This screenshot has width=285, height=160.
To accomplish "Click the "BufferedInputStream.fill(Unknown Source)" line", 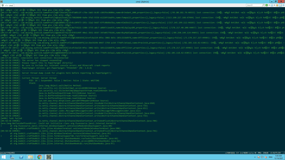I will tap(67, 93).
